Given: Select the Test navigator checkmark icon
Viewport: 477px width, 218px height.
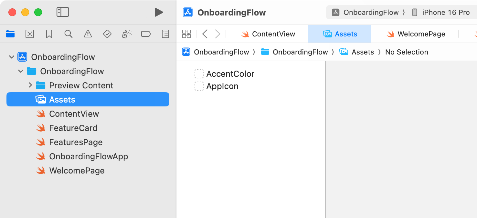Looking at the screenshot, I should (107, 34).
